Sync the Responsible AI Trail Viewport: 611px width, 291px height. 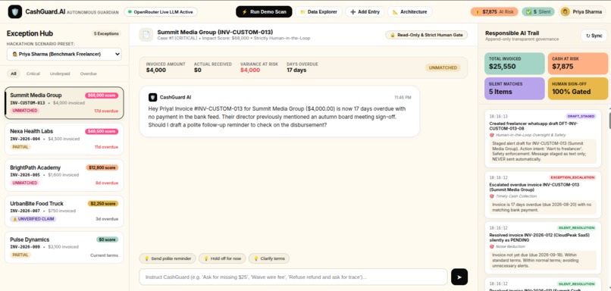(x=594, y=36)
